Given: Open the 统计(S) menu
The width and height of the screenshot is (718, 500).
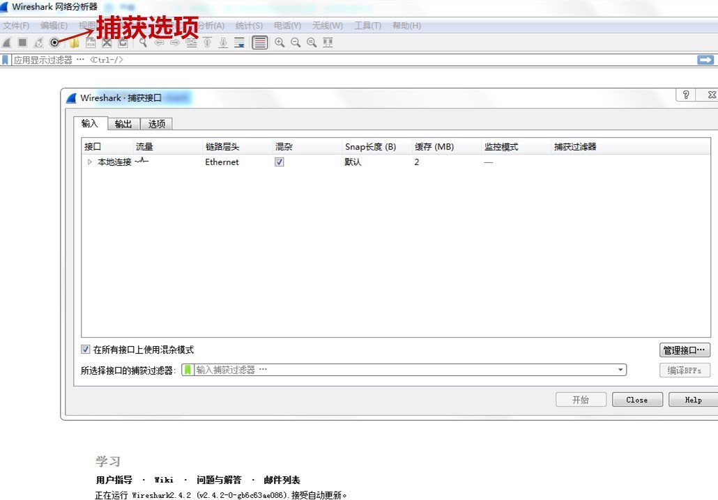Looking at the screenshot, I should pos(249,26).
